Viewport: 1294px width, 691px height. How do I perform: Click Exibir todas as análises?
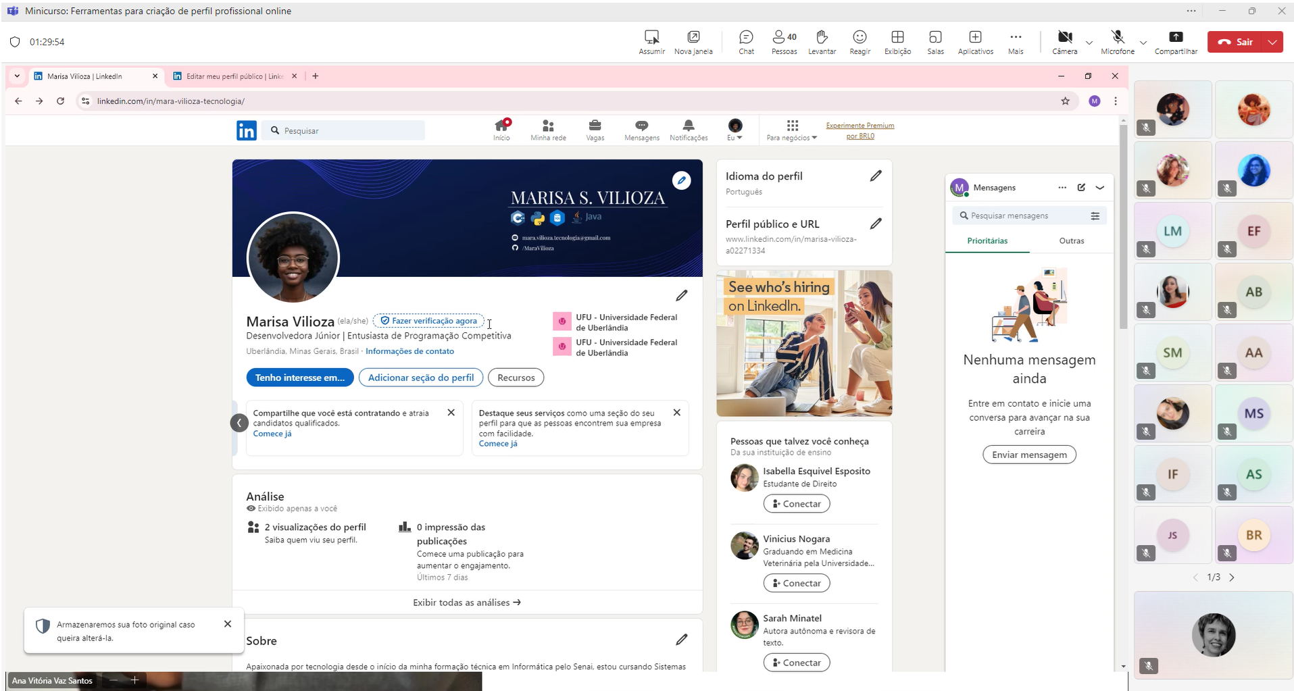click(x=467, y=603)
